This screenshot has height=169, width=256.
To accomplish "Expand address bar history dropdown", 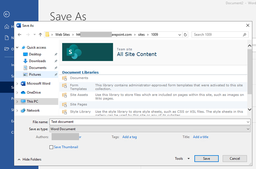I will coord(180,35).
